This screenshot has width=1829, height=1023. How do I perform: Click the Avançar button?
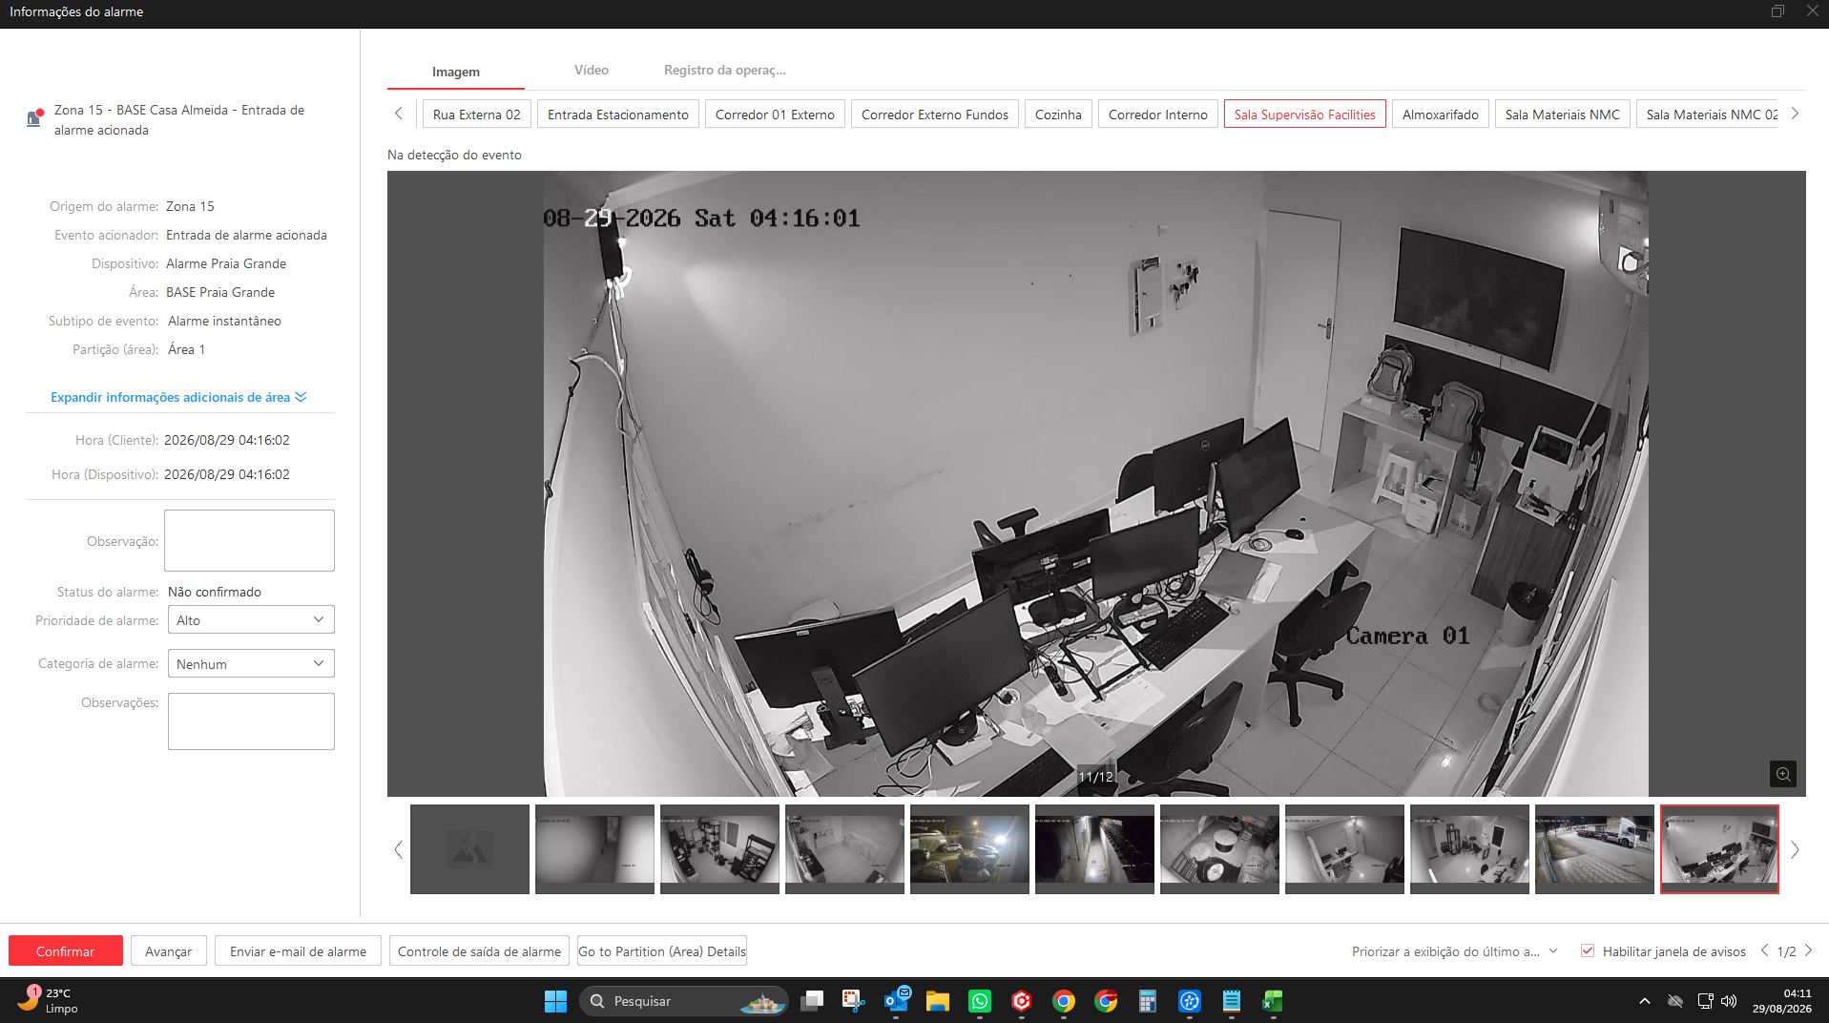[x=169, y=951]
